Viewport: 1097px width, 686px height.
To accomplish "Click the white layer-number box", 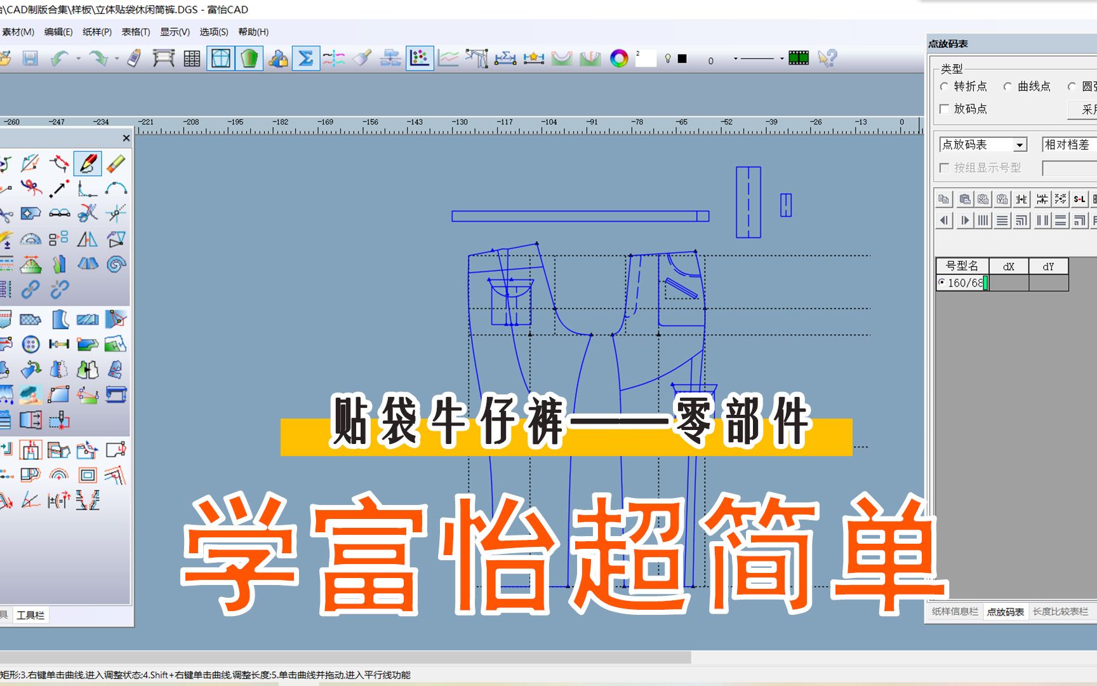I will coord(646,58).
